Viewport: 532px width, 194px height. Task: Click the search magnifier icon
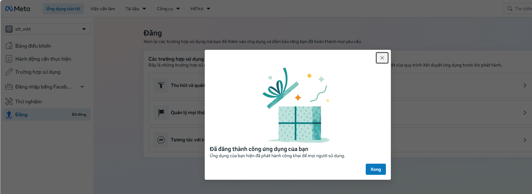pos(510,9)
